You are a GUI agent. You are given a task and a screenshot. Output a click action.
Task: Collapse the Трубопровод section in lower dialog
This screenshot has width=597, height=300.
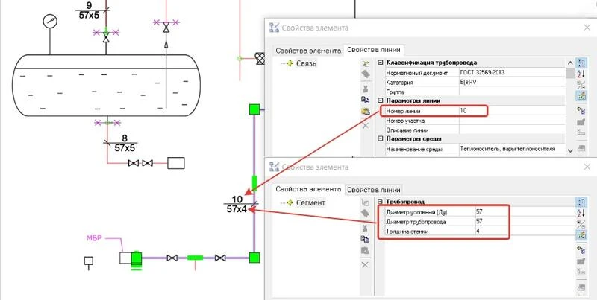[x=381, y=202]
